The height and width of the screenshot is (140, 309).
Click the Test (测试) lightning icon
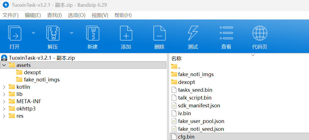click(x=193, y=33)
